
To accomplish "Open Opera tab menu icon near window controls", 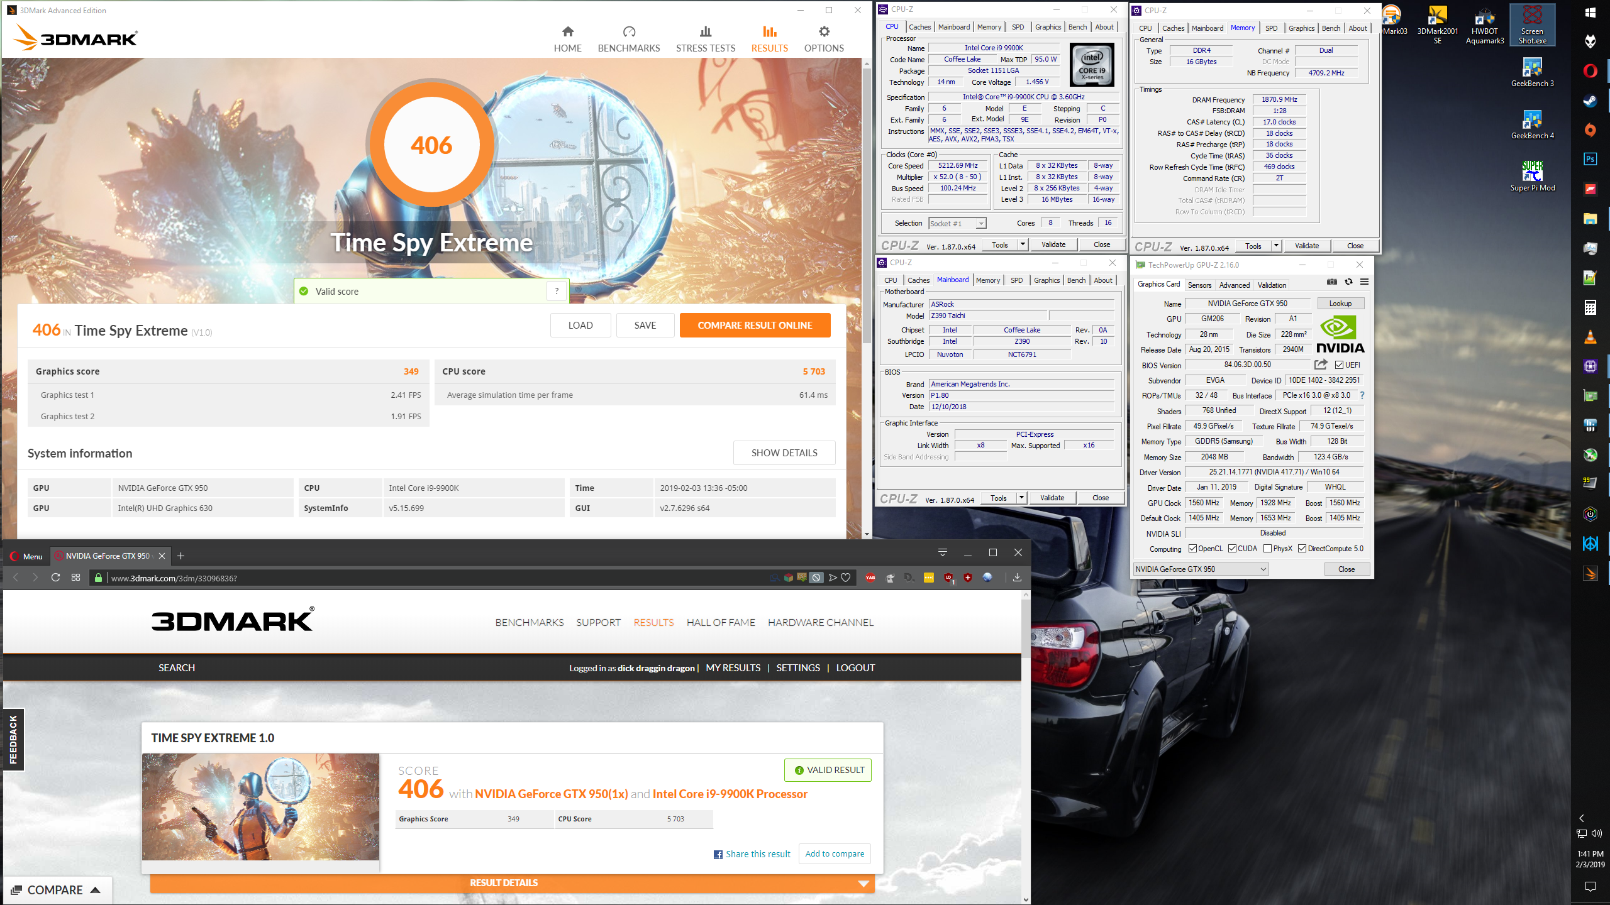I will (x=943, y=552).
